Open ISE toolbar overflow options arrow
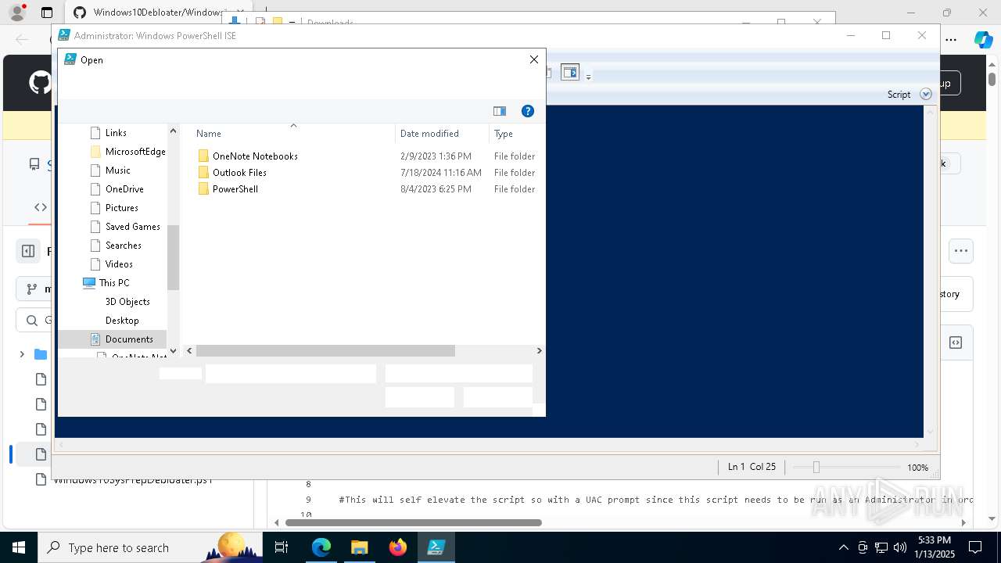The height and width of the screenshot is (563, 1001). click(588, 77)
